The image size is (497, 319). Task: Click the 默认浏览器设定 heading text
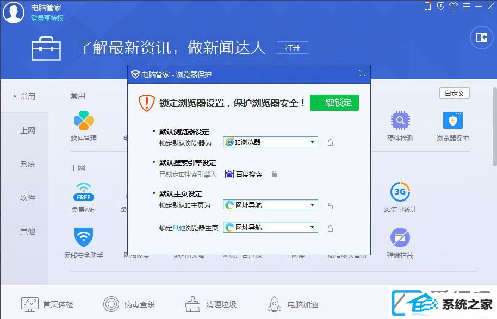[184, 132]
